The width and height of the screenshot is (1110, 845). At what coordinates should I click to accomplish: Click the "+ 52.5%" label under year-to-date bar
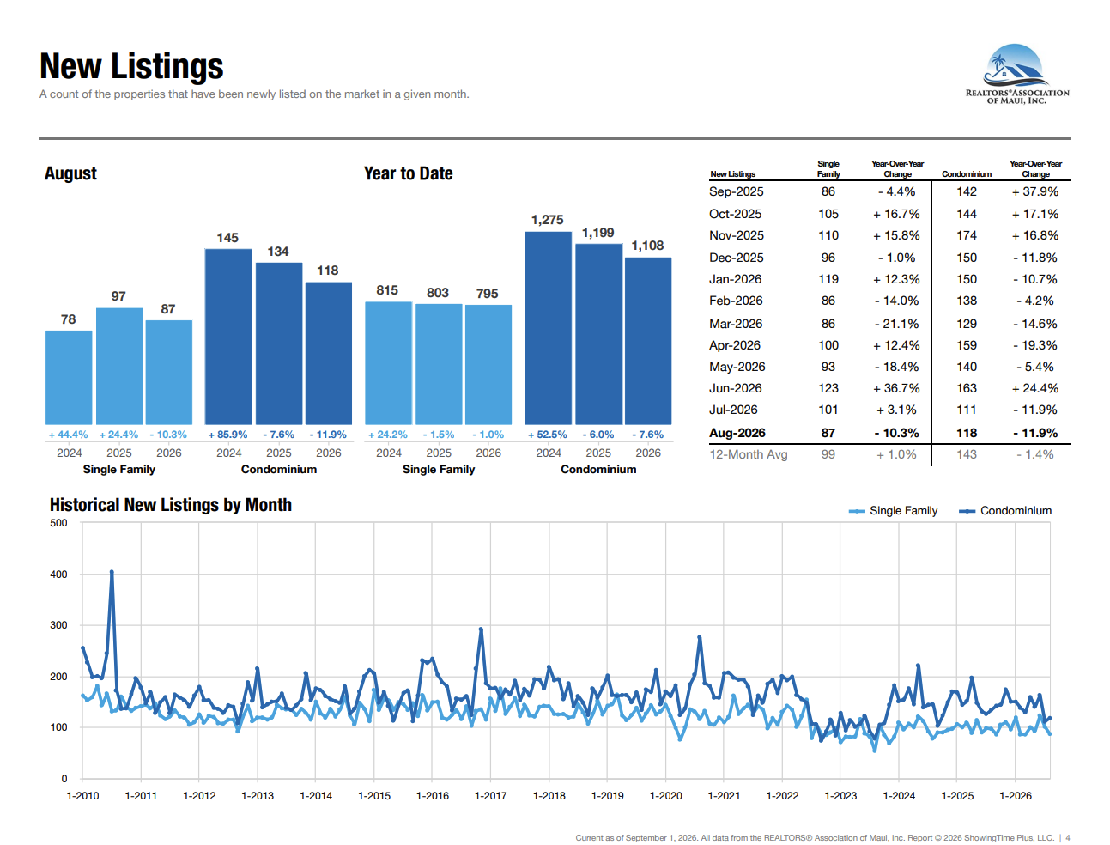548,435
